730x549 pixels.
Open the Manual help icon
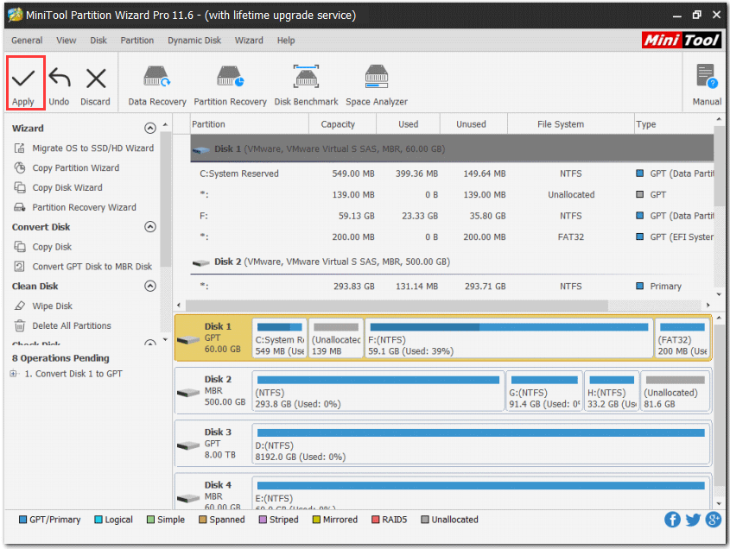tap(707, 84)
